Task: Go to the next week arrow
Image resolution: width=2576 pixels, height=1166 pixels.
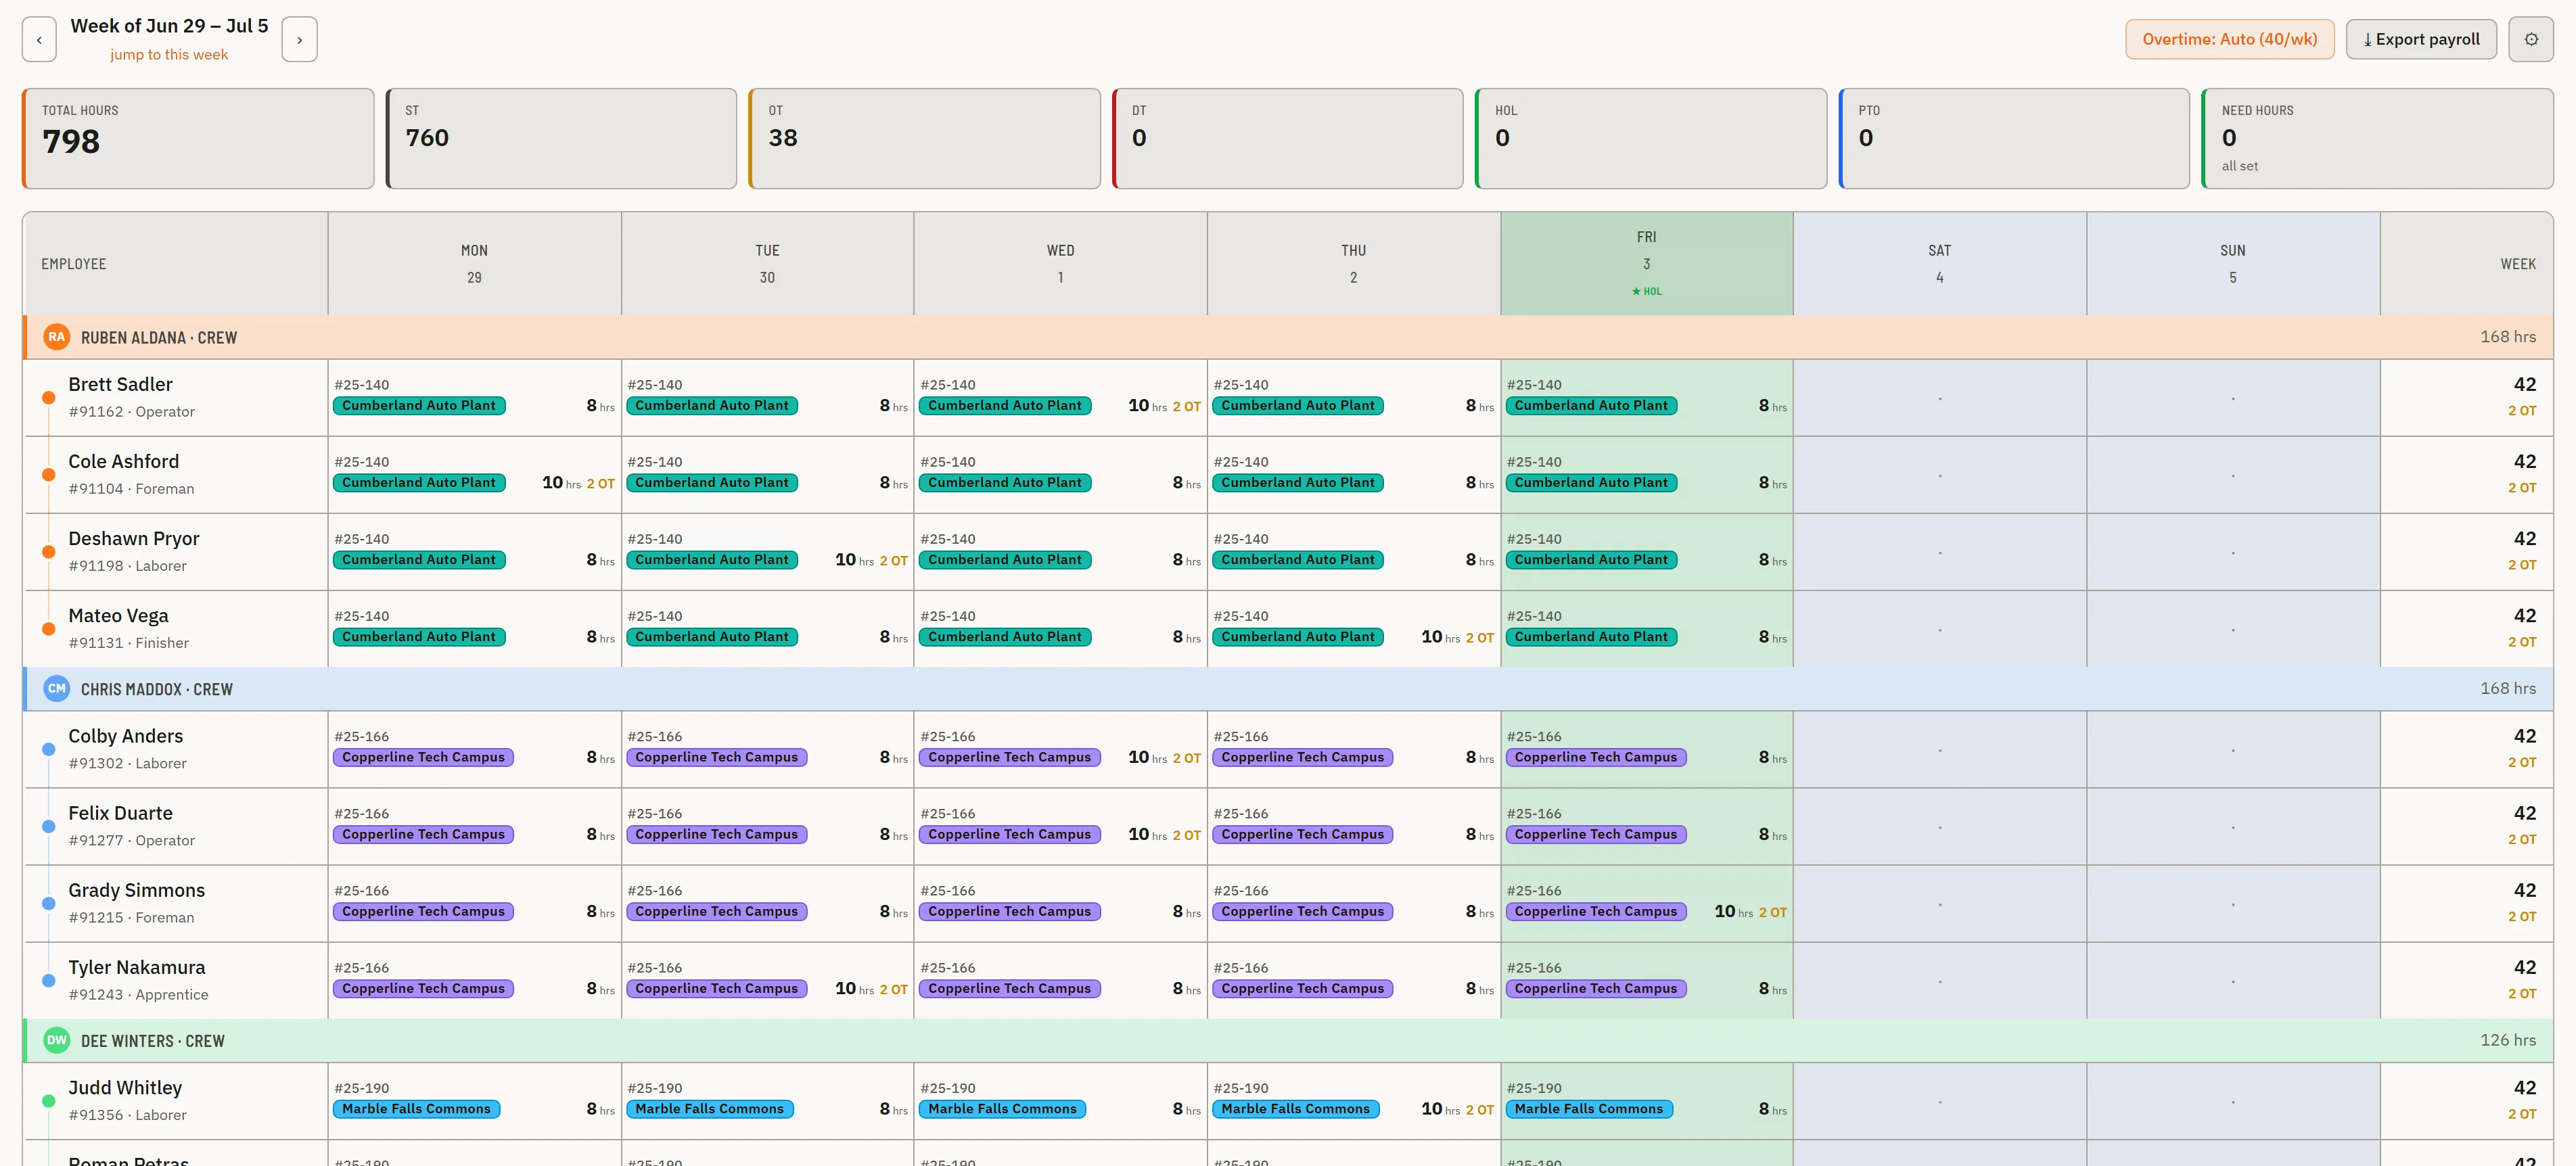Action: tap(299, 40)
